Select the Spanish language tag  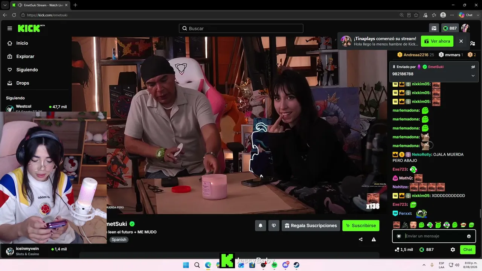119,239
